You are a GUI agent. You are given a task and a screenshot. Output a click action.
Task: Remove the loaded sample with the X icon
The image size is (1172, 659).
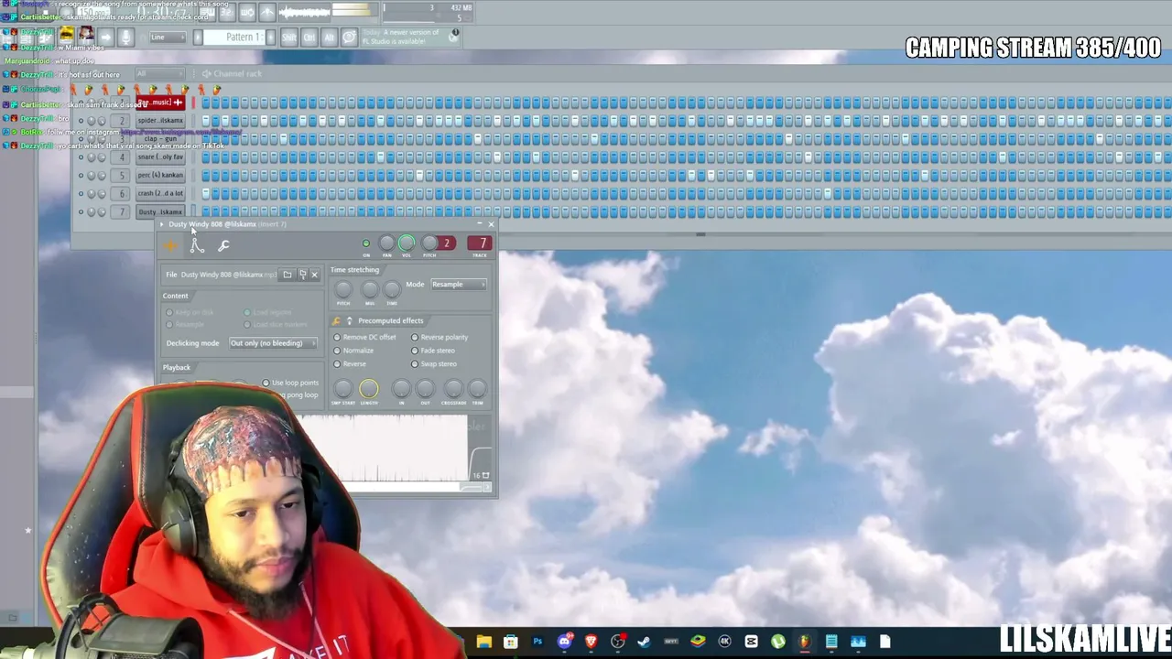(314, 275)
